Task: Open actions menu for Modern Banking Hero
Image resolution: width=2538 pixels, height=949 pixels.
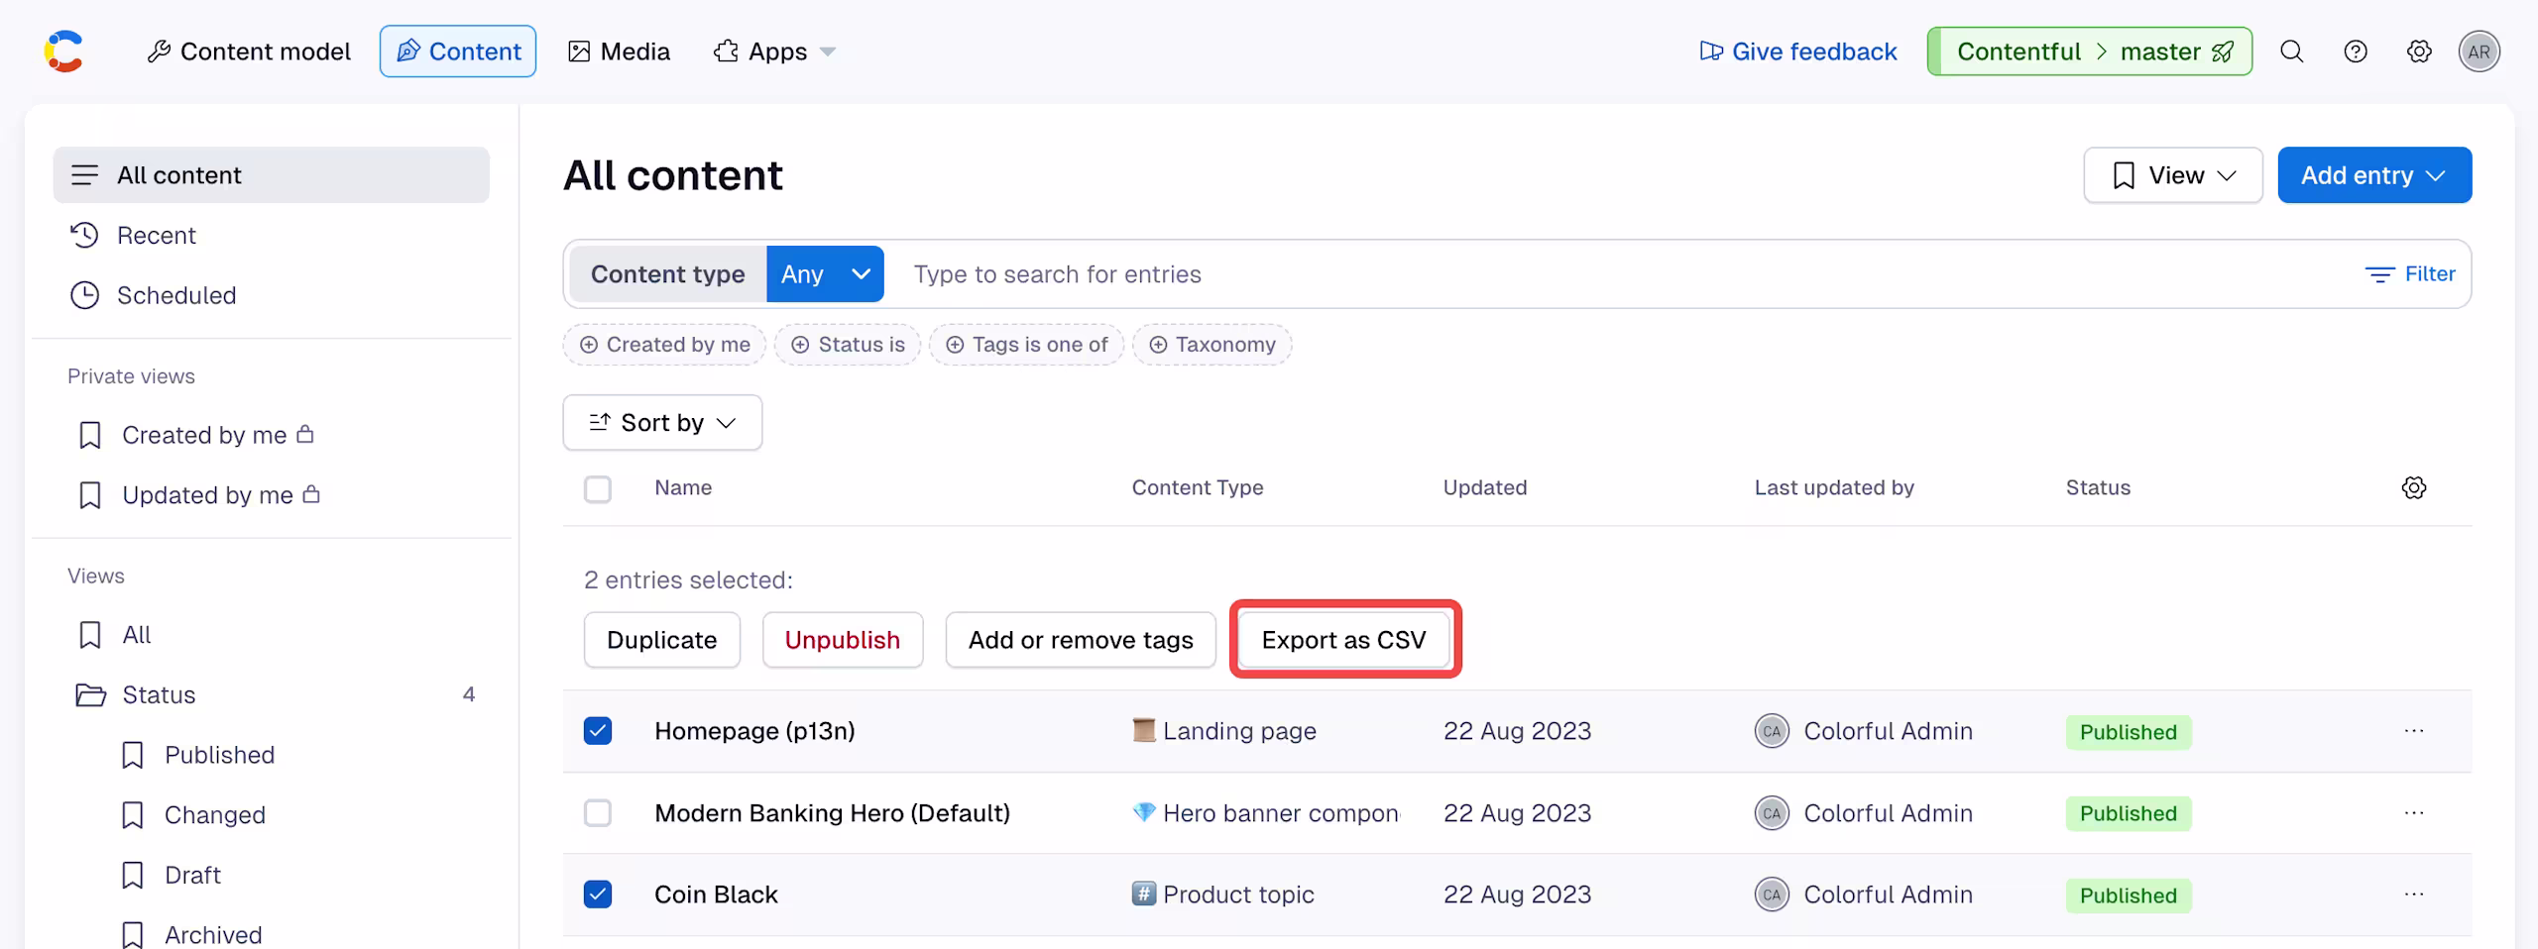Action: point(2414,813)
